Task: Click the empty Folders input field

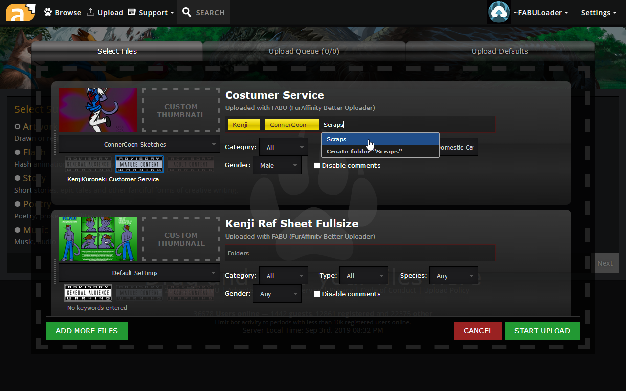Action: coord(360,253)
